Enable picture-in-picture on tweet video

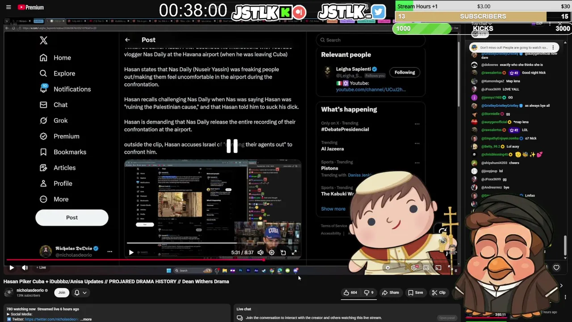[x=283, y=253]
